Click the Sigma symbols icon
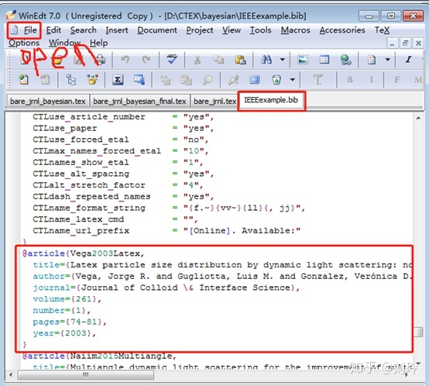Image resolution: width=429 pixels, height=386 pixels. 118,80
